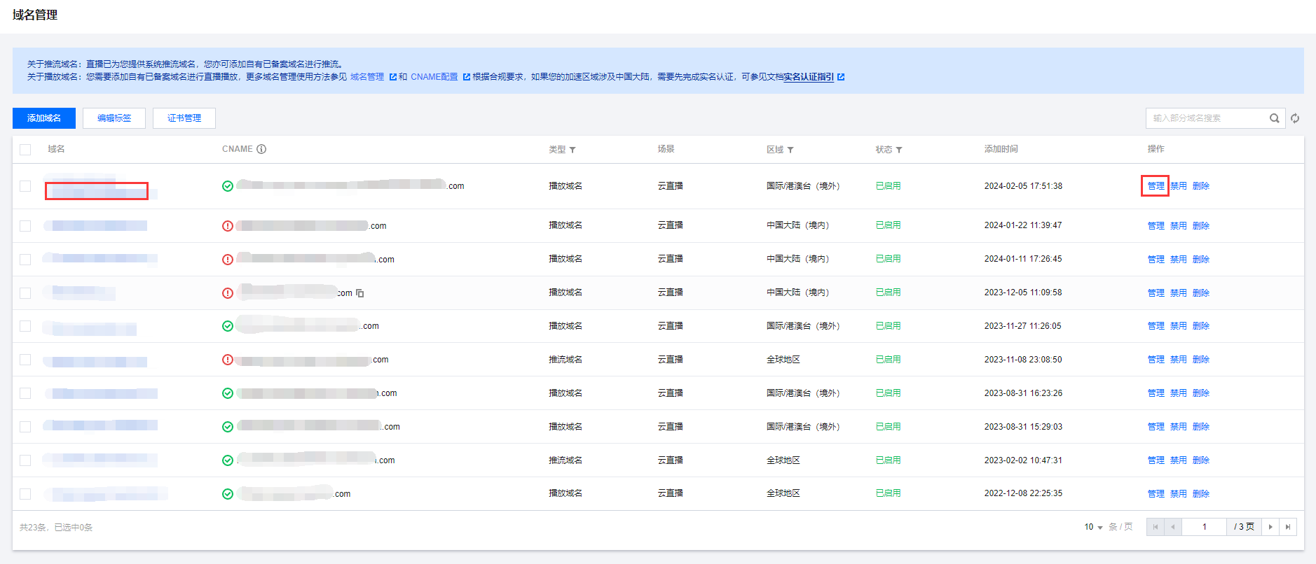Open the 类型 column filter

click(x=573, y=150)
